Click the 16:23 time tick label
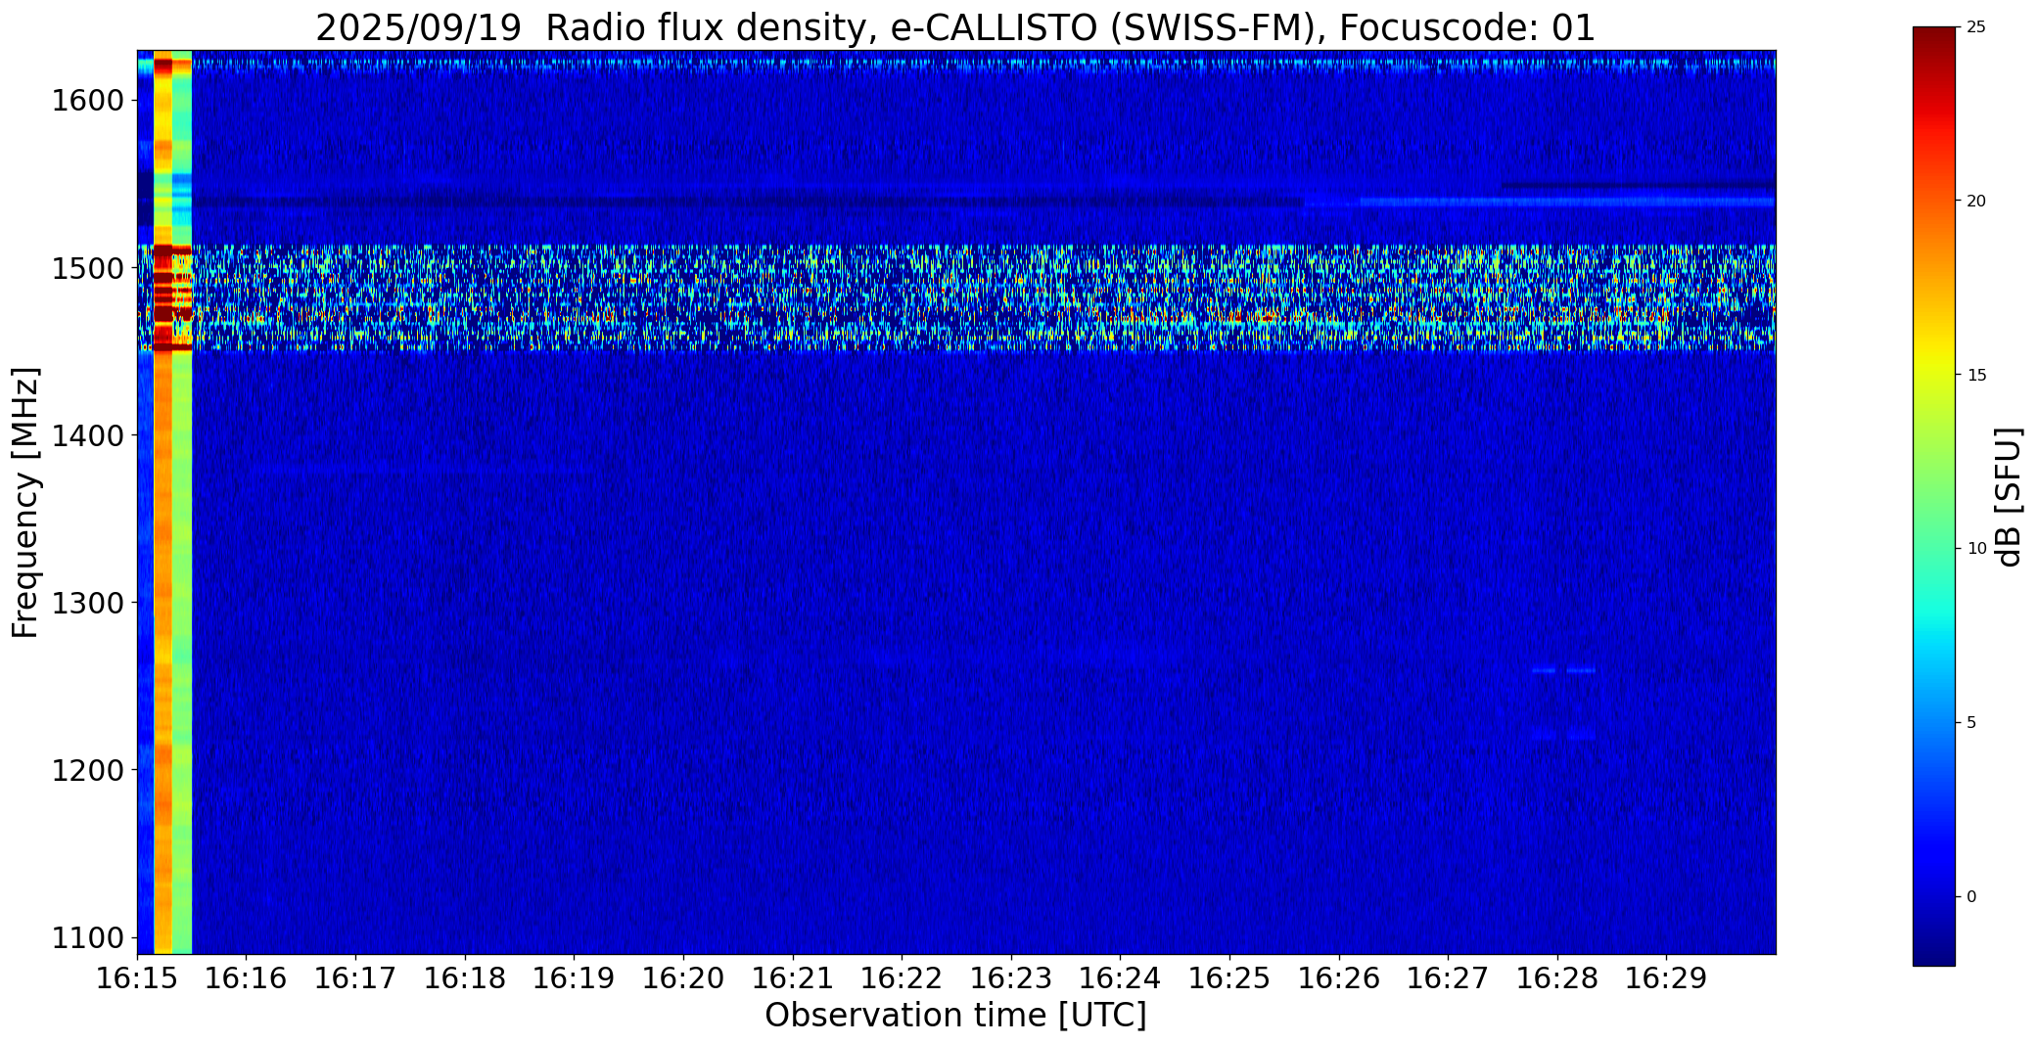 (x=1011, y=978)
